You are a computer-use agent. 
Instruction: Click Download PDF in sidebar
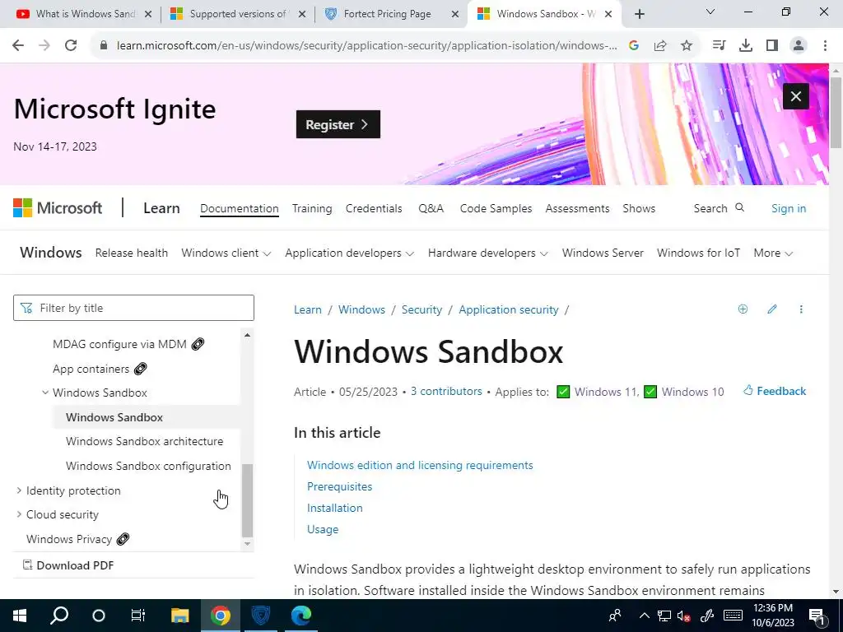tap(68, 565)
